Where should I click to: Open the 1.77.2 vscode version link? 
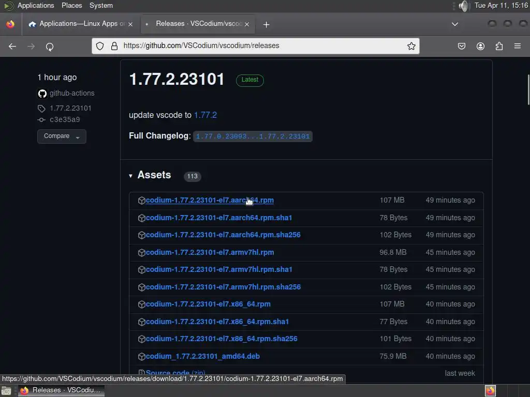(x=205, y=115)
